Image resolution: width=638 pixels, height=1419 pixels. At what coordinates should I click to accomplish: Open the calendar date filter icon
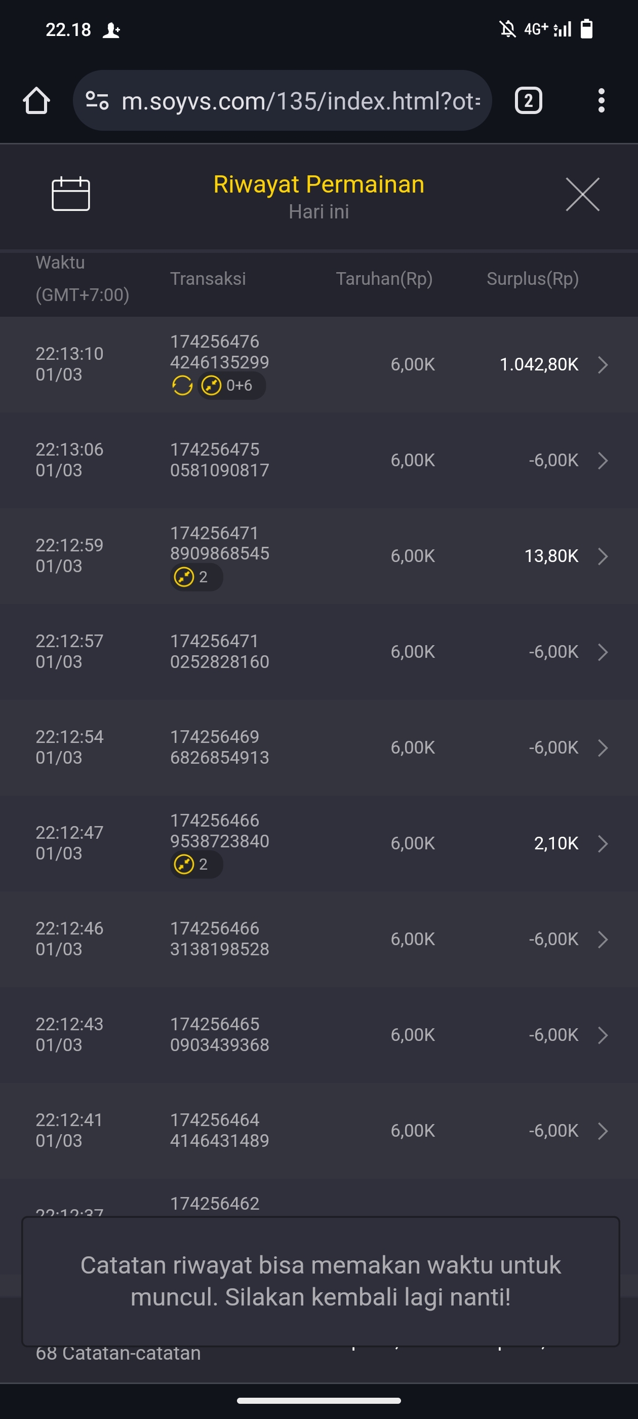(70, 194)
